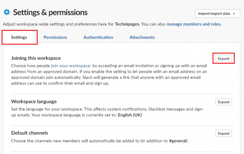Open the Authentication tab
The image size is (244, 154).
pos(98,37)
